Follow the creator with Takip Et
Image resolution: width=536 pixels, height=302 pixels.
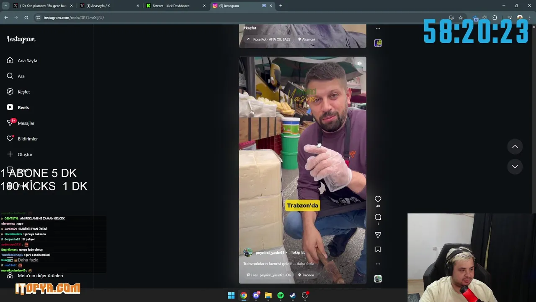298,253
